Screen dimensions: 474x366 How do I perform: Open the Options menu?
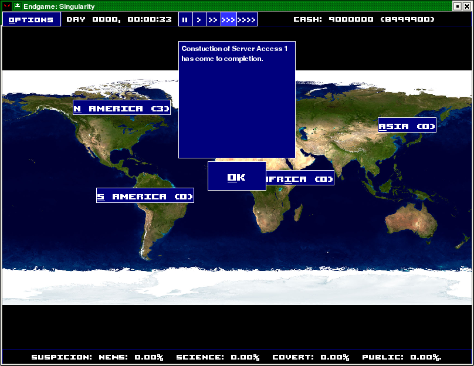click(x=31, y=19)
